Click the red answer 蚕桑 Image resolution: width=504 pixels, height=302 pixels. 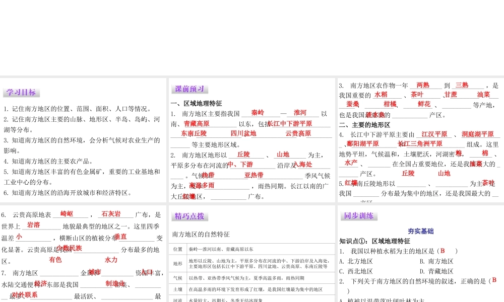point(353,104)
